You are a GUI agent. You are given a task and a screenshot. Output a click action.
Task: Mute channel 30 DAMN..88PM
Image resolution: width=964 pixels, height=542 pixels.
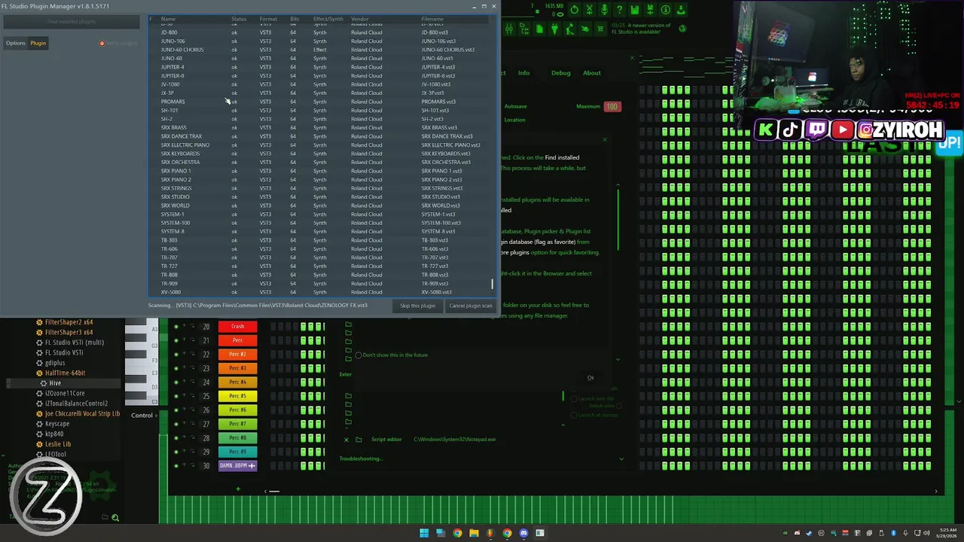point(175,466)
